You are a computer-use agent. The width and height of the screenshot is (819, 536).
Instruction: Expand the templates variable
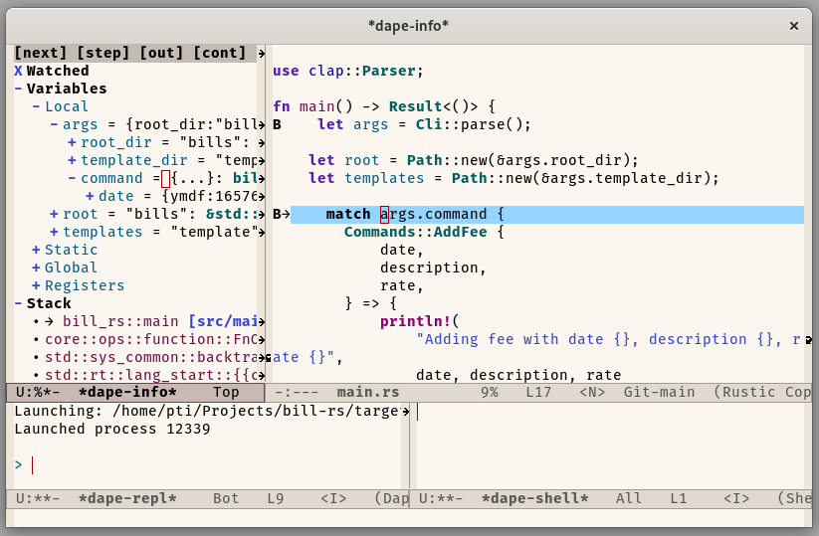pos(54,232)
